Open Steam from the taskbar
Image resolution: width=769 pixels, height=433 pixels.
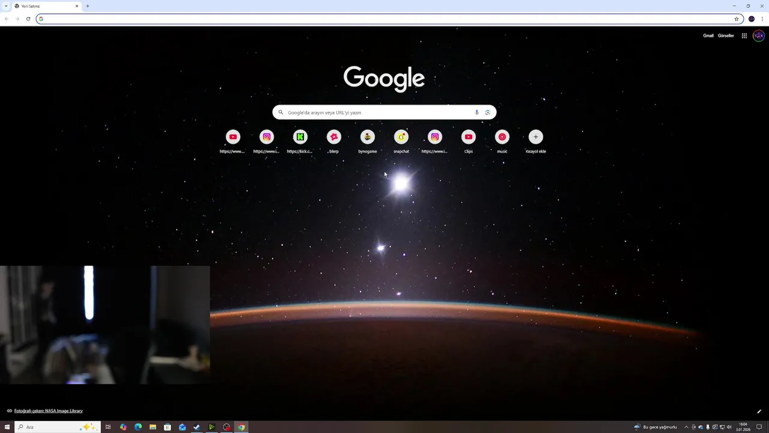pos(196,427)
